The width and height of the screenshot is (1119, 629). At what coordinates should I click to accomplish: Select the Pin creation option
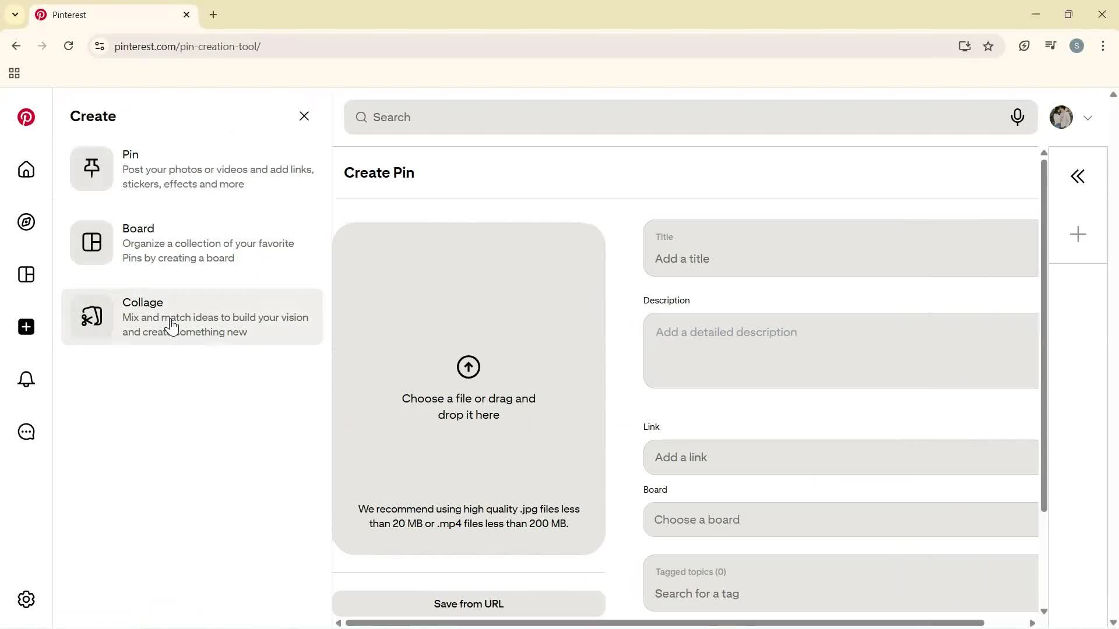pos(192,169)
